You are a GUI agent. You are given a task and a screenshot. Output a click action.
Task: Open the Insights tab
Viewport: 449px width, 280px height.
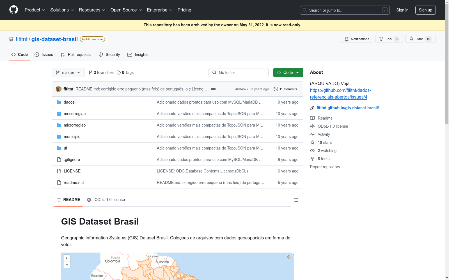point(138,55)
